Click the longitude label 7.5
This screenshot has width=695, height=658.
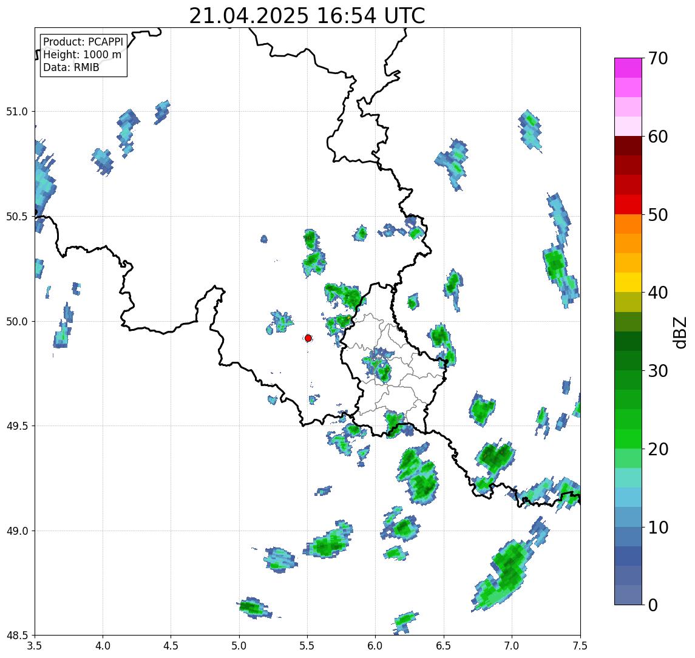coord(580,646)
